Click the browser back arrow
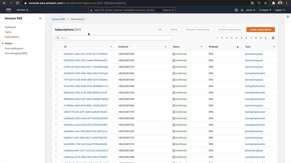Screen dimensions: 291x163 pos(4,3)
